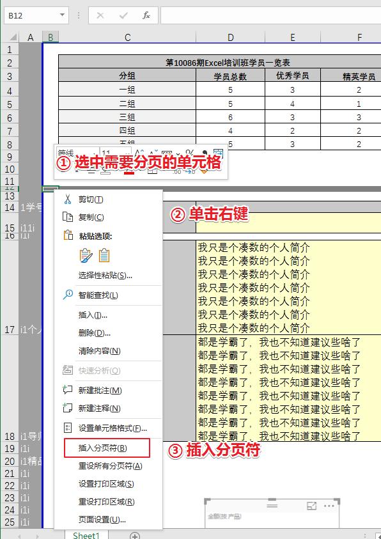381x539 pixels.
Task: Select row 17 header
Action: [x=10, y=288]
